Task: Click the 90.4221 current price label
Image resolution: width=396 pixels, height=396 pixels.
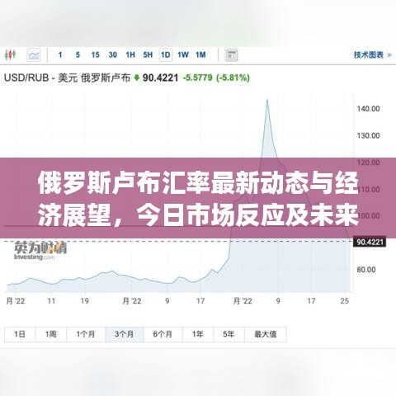Action: [370, 242]
